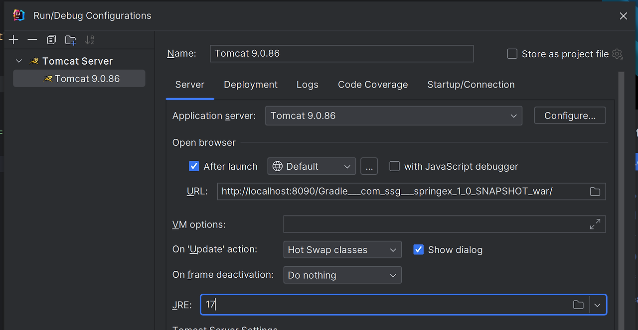Browse with URL field folder icon
Screen dimensions: 638x330
pyautogui.click(x=595, y=192)
